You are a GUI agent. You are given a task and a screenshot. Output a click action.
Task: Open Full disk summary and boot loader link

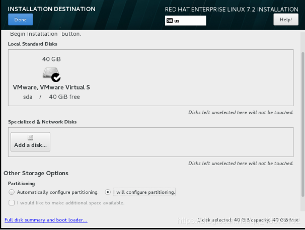46,220
